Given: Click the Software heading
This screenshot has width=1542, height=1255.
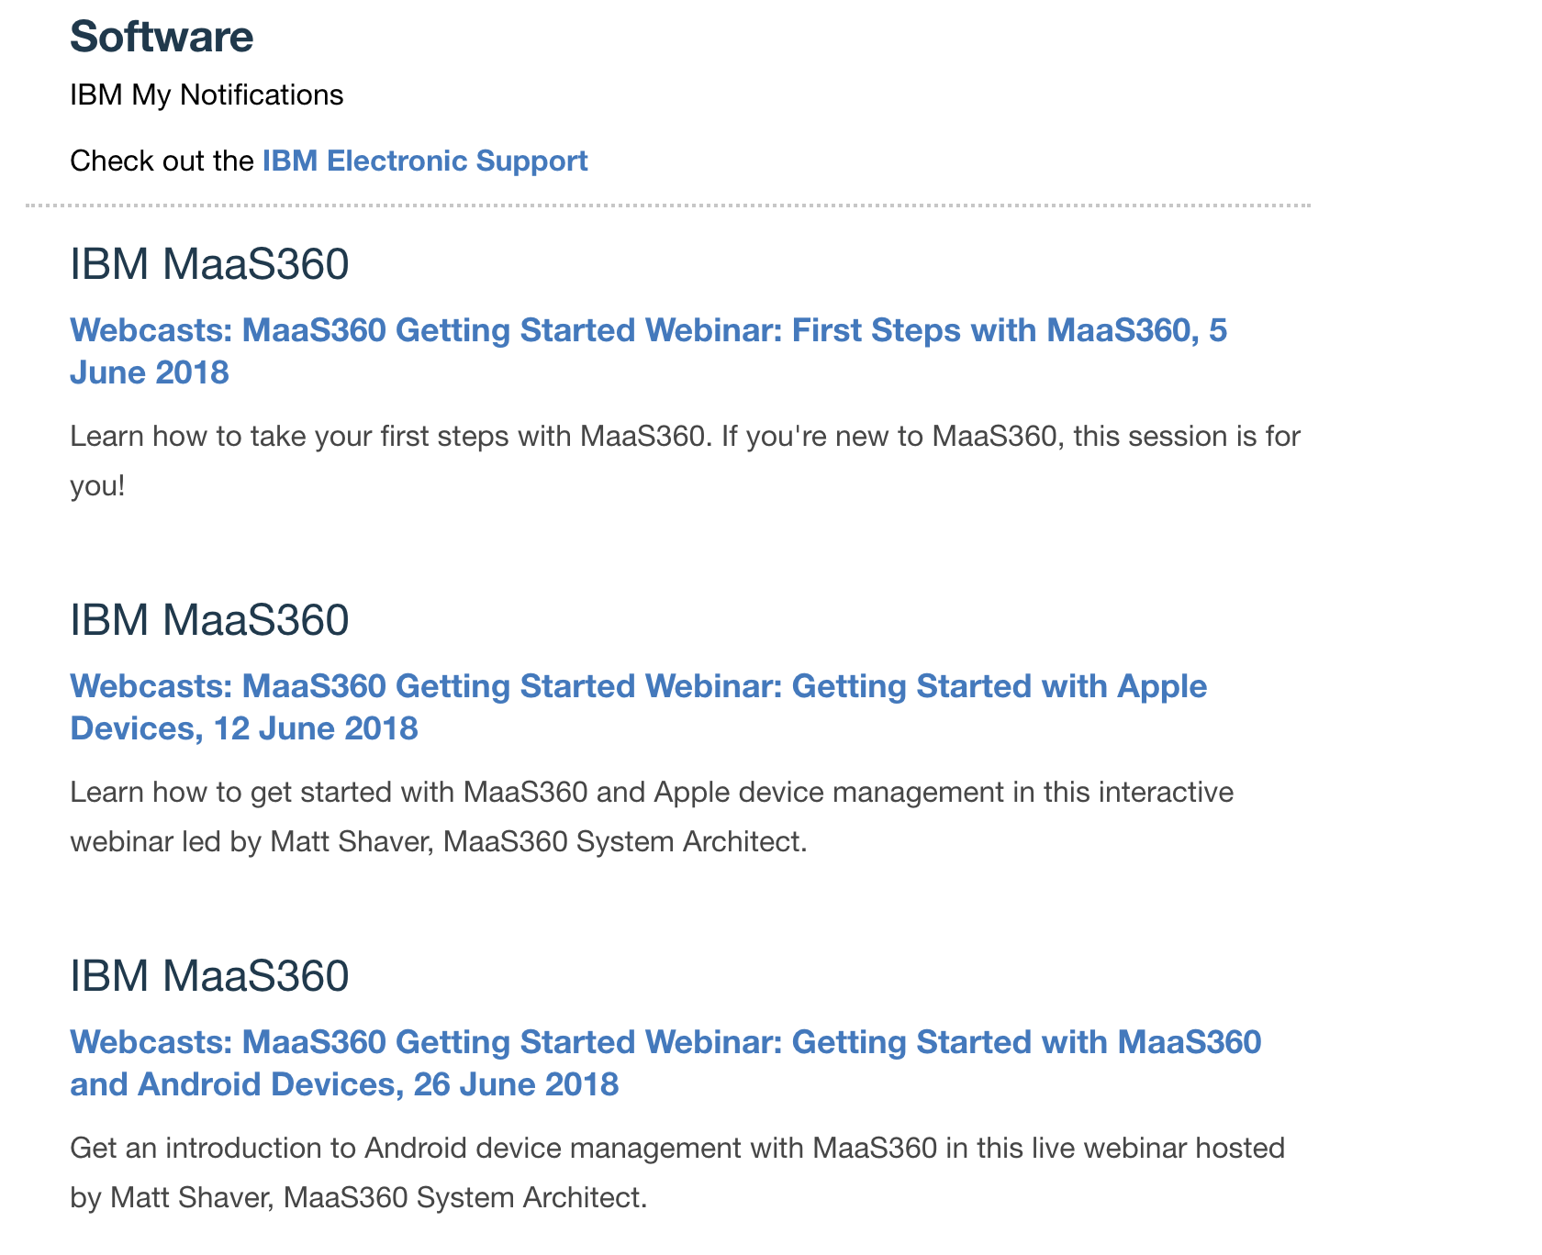Looking at the screenshot, I should (x=162, y=38).
